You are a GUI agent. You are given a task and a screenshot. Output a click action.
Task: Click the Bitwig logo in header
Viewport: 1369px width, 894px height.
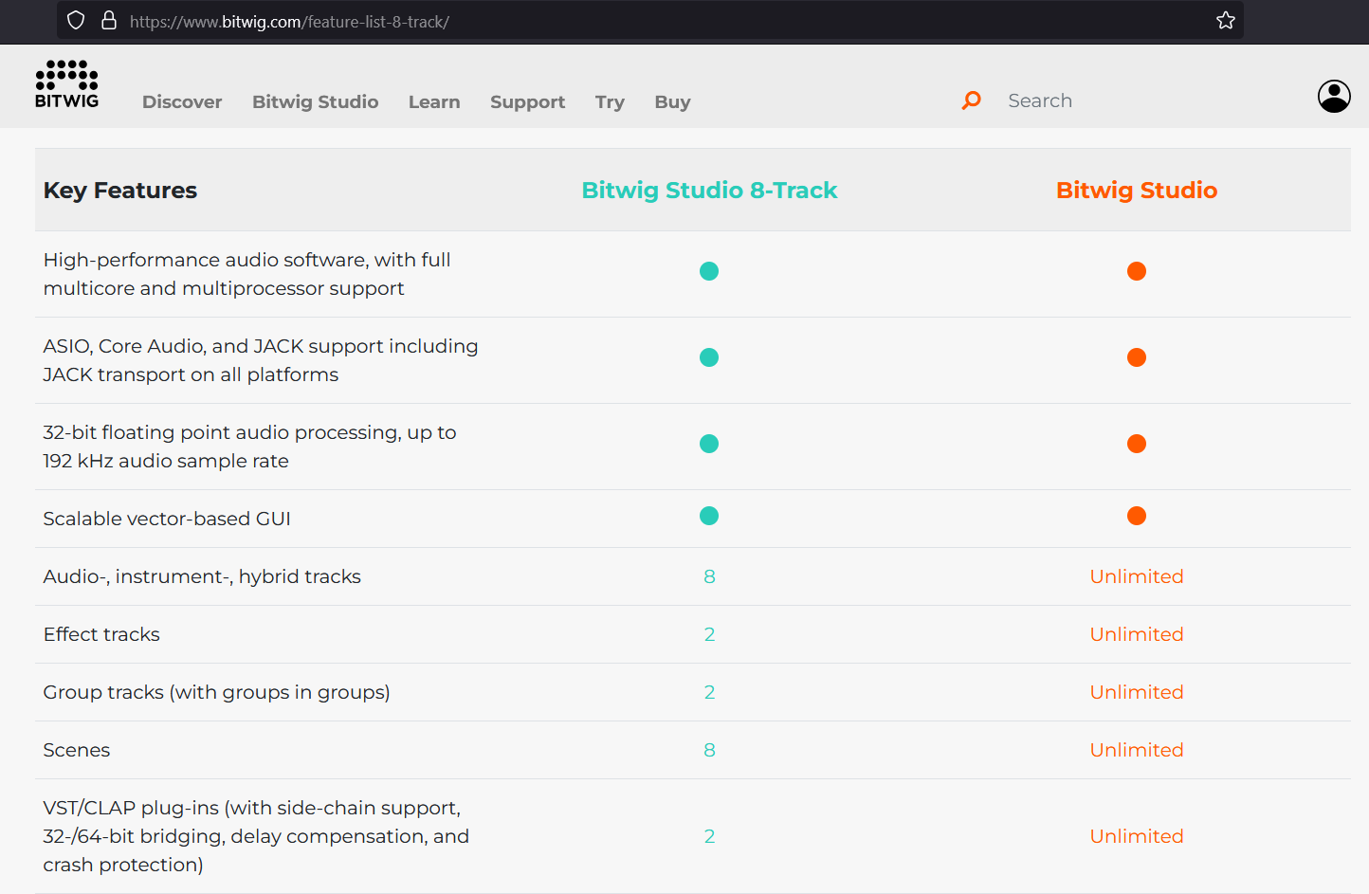(66, 84)
